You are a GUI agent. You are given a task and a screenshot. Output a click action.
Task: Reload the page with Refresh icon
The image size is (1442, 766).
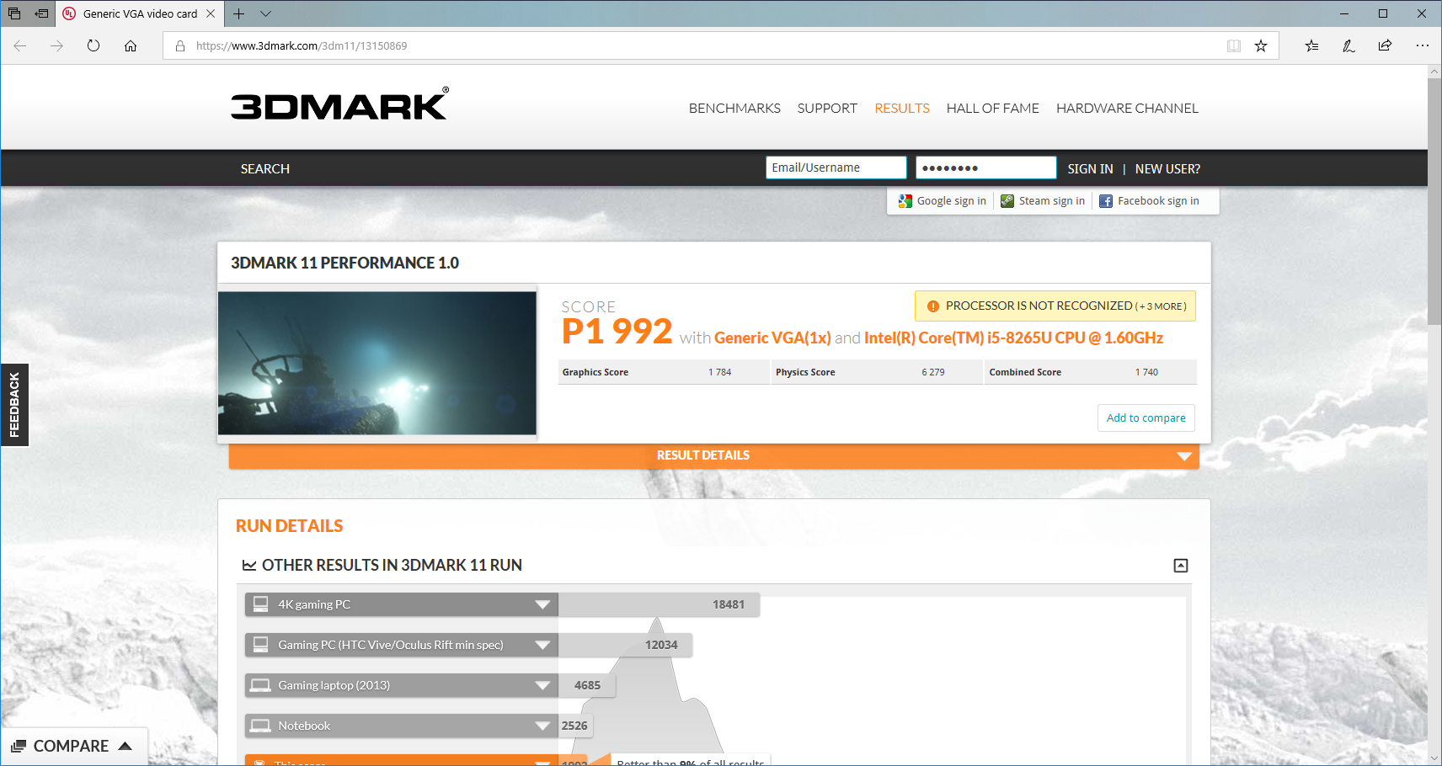(x=93, y=45)
